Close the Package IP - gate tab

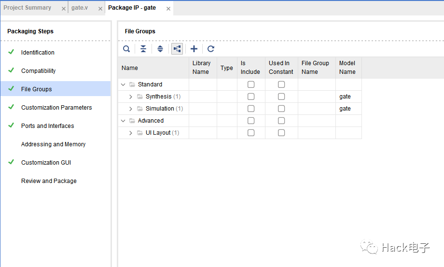coord(168,9)
